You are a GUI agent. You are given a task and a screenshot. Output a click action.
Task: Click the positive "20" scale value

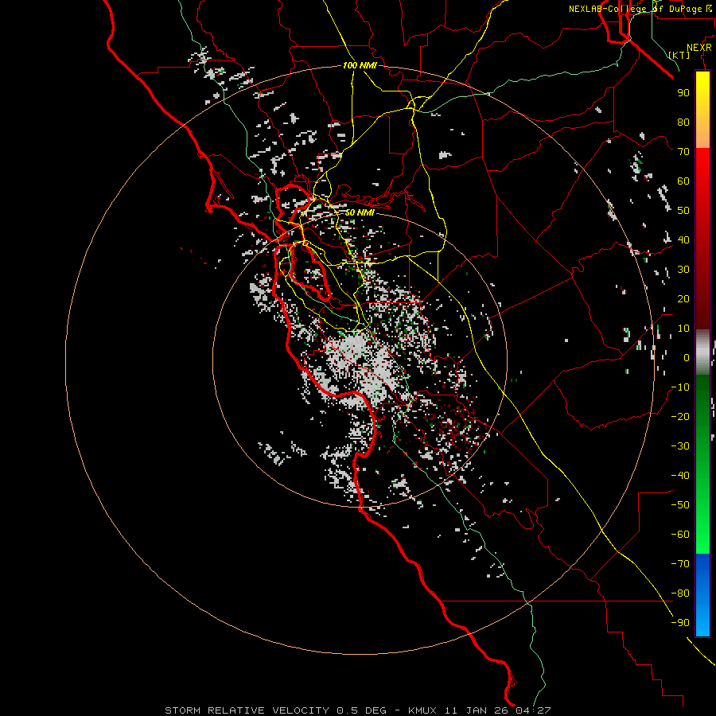tap(683, 298)
